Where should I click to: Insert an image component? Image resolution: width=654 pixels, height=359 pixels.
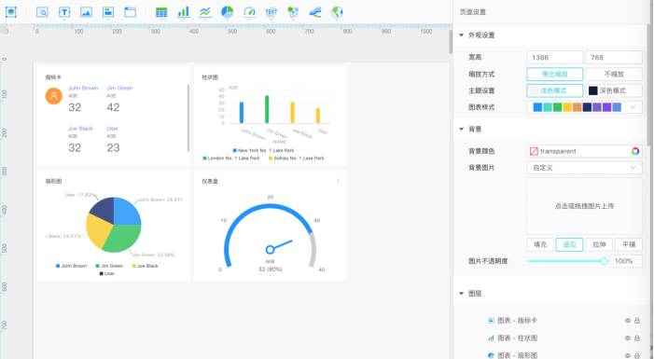click(x=87, y=12)
